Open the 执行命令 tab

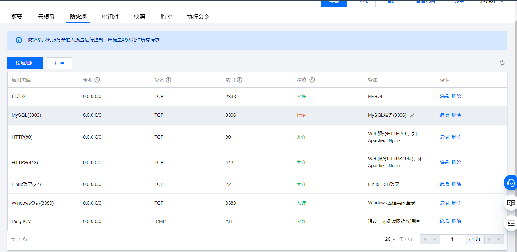(198, 17)
